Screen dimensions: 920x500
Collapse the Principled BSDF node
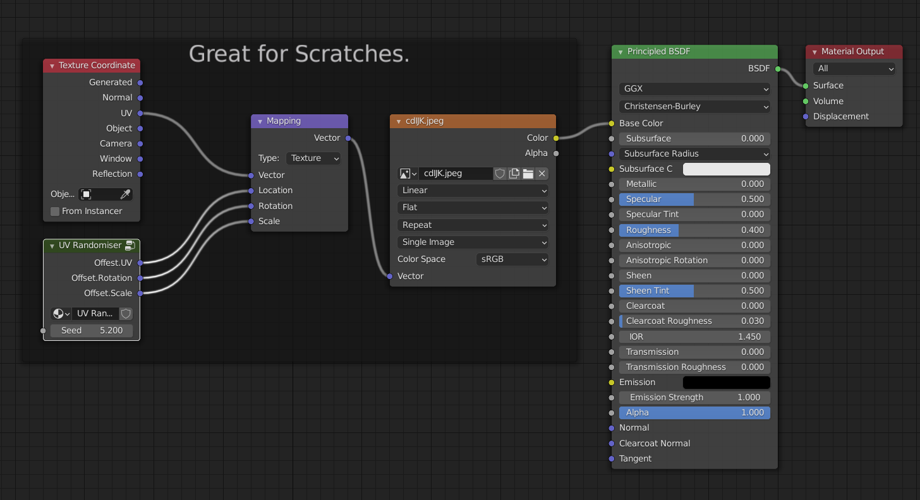(620, 52)
